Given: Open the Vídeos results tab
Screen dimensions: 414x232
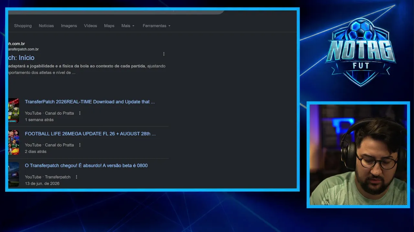Looking at the screenshot, I should point(91,26).
